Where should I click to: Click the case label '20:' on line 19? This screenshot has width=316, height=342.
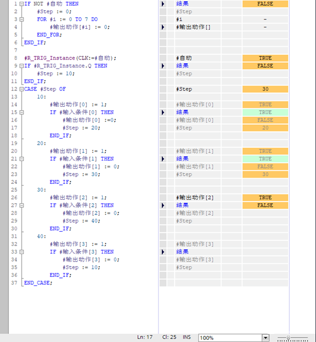pos(42,143)
